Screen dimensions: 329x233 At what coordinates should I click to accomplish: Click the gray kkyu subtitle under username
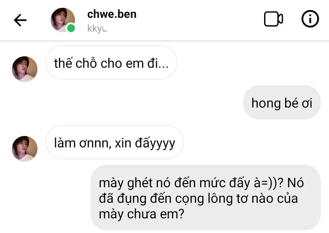[x=97, y=28]
